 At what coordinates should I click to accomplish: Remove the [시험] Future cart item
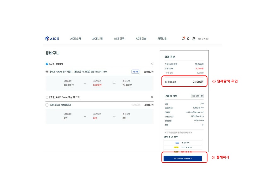(x=152, y=64)
